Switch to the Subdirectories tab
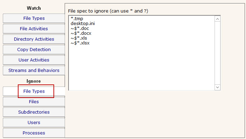The height and width of the screenshot is (139, 246). click(34, 112)
